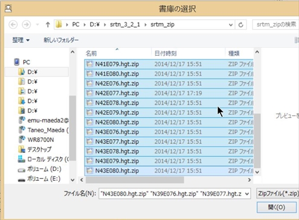Image resolution: width=299 pixels, height=220 pixels.
Task: Click the zip icon of N43E080.hgt.zip
Action: point(89,170)
